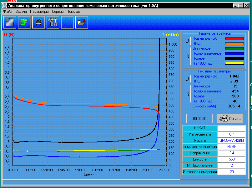Image resolution: width=252 pixels, height=188 pixels.
Task: Click the Время axis title
Action: click(x=89, y=174)
